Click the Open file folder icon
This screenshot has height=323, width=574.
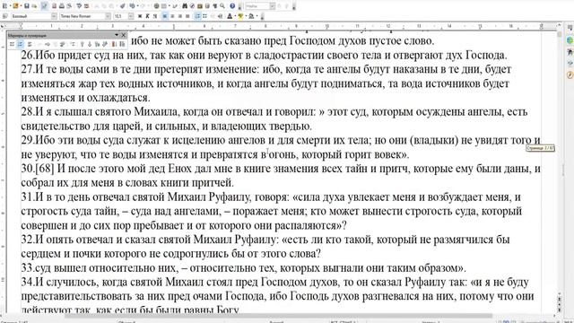coord(15,6)
